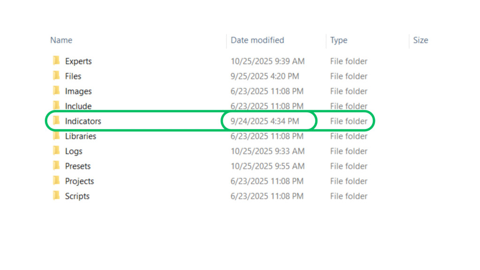Click the Projects folder icon
The height and width of the screenshot is (270, 480).
pos(56,181)
